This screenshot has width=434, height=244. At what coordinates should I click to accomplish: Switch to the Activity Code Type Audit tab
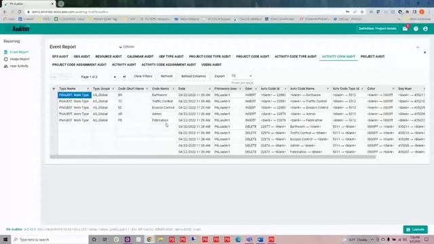click(296, 56)
